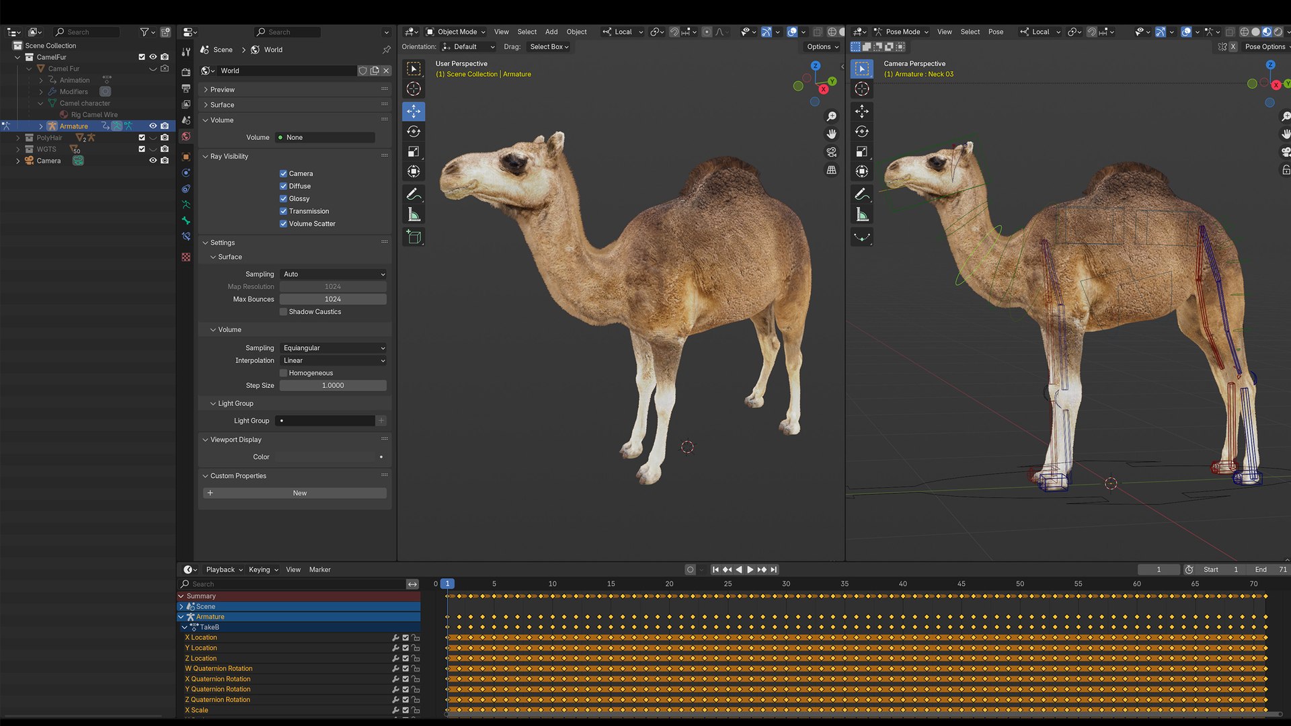Select the Move tool in Object Mode viewport
The height and width of the screenshot is (726, 1291).
tap(414, 111)
